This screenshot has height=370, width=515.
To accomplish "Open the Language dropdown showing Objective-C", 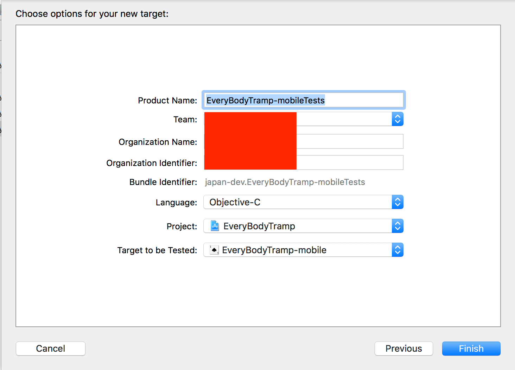I will (x=303, y=202).
